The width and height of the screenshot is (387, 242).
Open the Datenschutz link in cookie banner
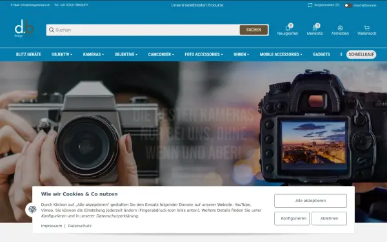tap(79, 226)
